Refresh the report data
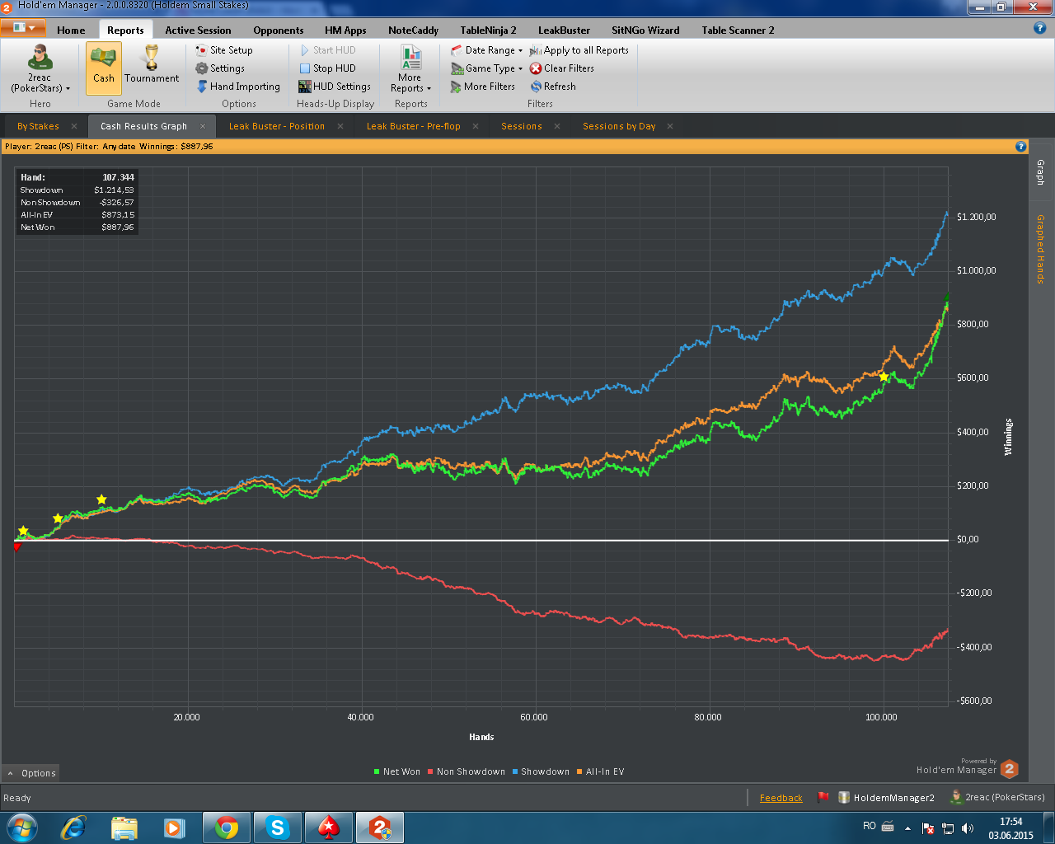 pos(553,87)
